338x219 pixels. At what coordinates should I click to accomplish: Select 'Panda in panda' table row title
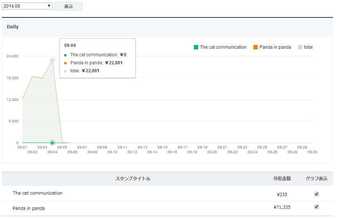[x=29, y=208]
